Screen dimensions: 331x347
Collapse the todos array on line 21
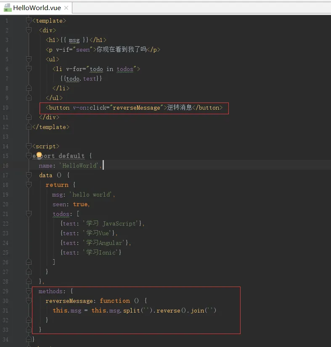[29, 214]
